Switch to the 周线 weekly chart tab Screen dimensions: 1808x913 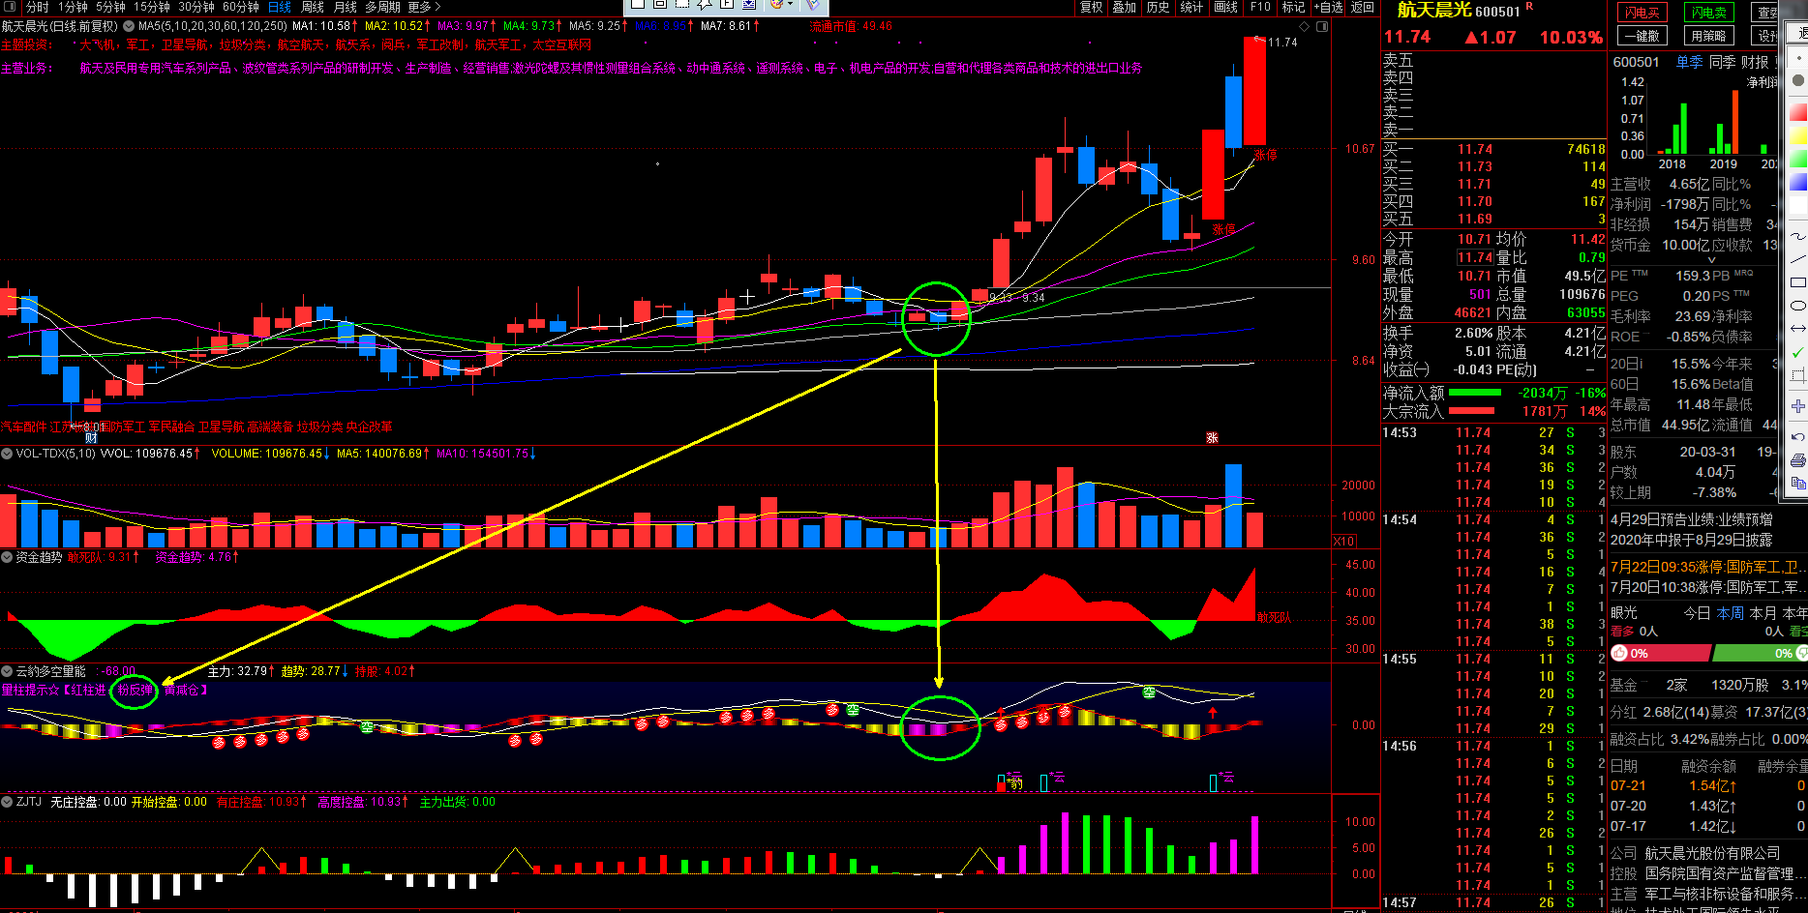[313, 7]
